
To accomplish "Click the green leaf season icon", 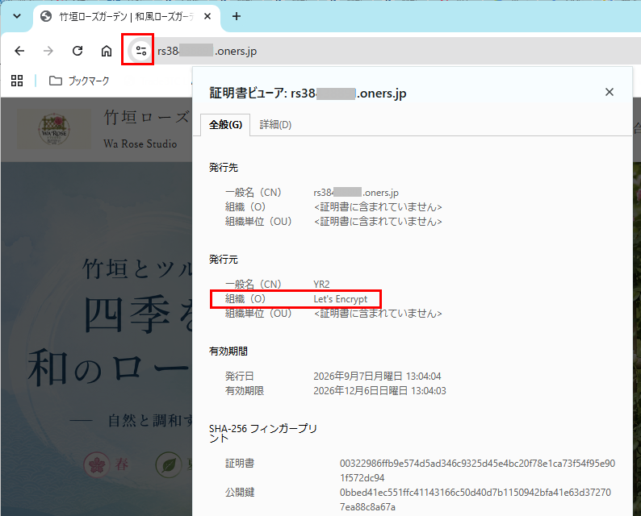I will coord(169,464).
